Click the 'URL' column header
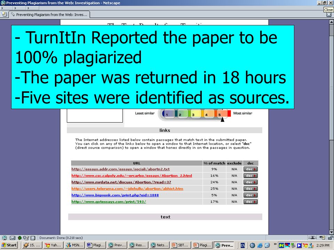Image resolution: width=334 pixels, height=250 pixels. [x=136, y=163]
